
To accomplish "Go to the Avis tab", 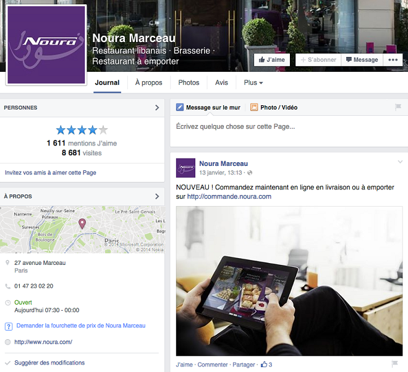I will 221,82.
